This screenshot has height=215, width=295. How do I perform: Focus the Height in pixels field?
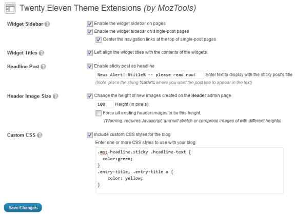pyautogui.click(x=105, y=104)
